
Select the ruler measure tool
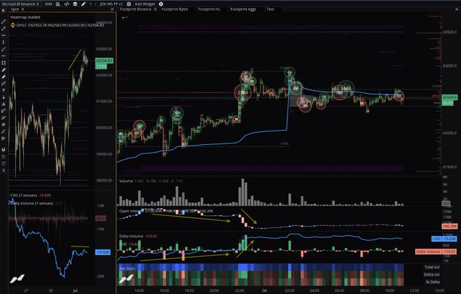click(3, 77)
